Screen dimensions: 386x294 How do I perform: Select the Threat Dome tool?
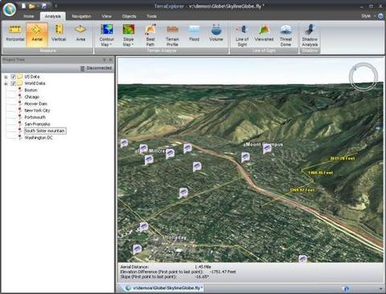tap(285, 35)
